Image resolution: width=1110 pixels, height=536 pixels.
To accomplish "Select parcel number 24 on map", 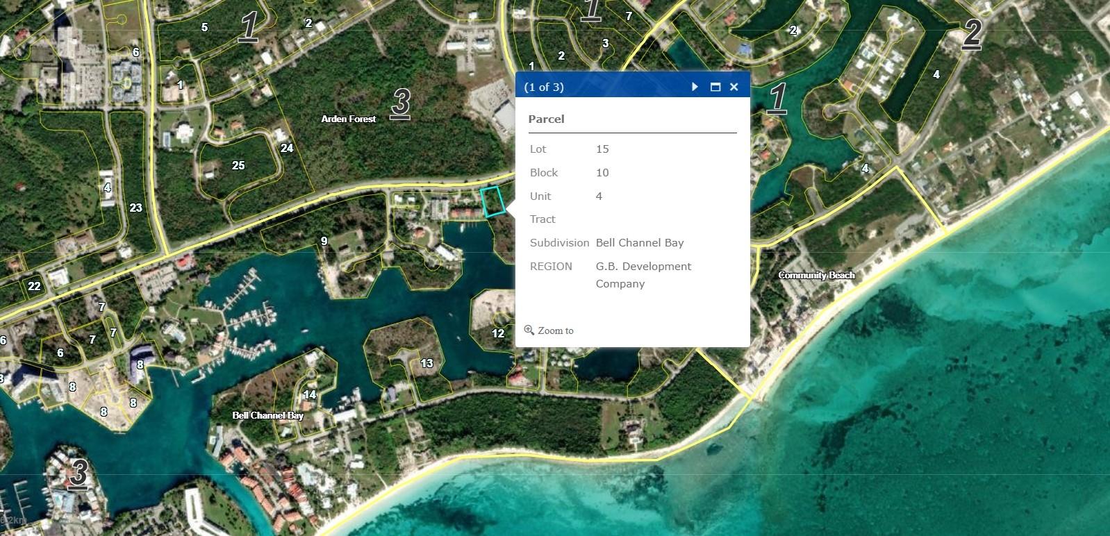I will pyautogui.click(x=287, y=148).
